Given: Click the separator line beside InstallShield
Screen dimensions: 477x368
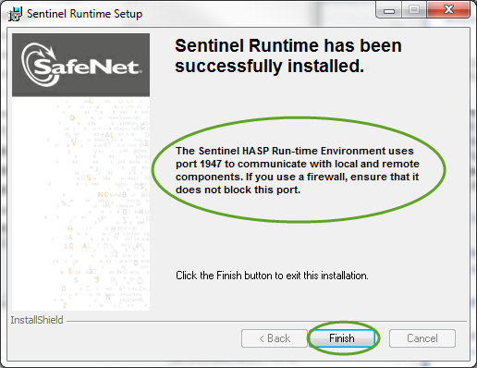Looking at the screenshot, I should tap(266, 321).
